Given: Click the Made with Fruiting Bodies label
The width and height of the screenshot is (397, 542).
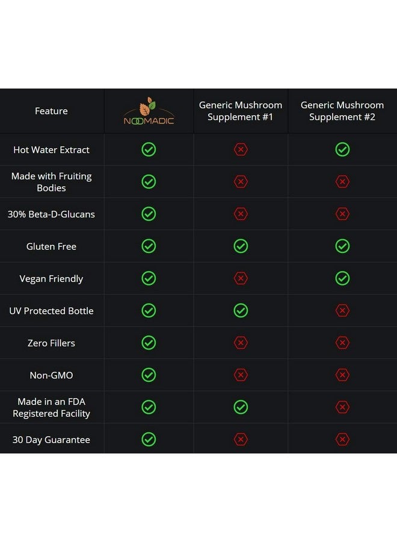Looking at the screenshot, I should pyautogui.click(x=52, y=182).
